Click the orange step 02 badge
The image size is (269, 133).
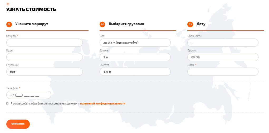coord(102,24)
